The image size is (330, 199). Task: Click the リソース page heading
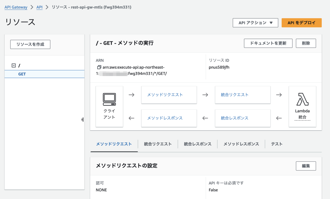coord(20,22)
